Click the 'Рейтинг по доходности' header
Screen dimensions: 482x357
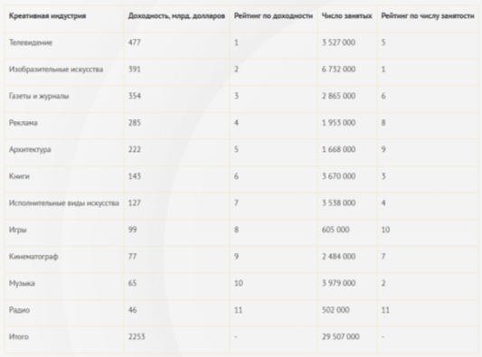click(x=273, y=16)
